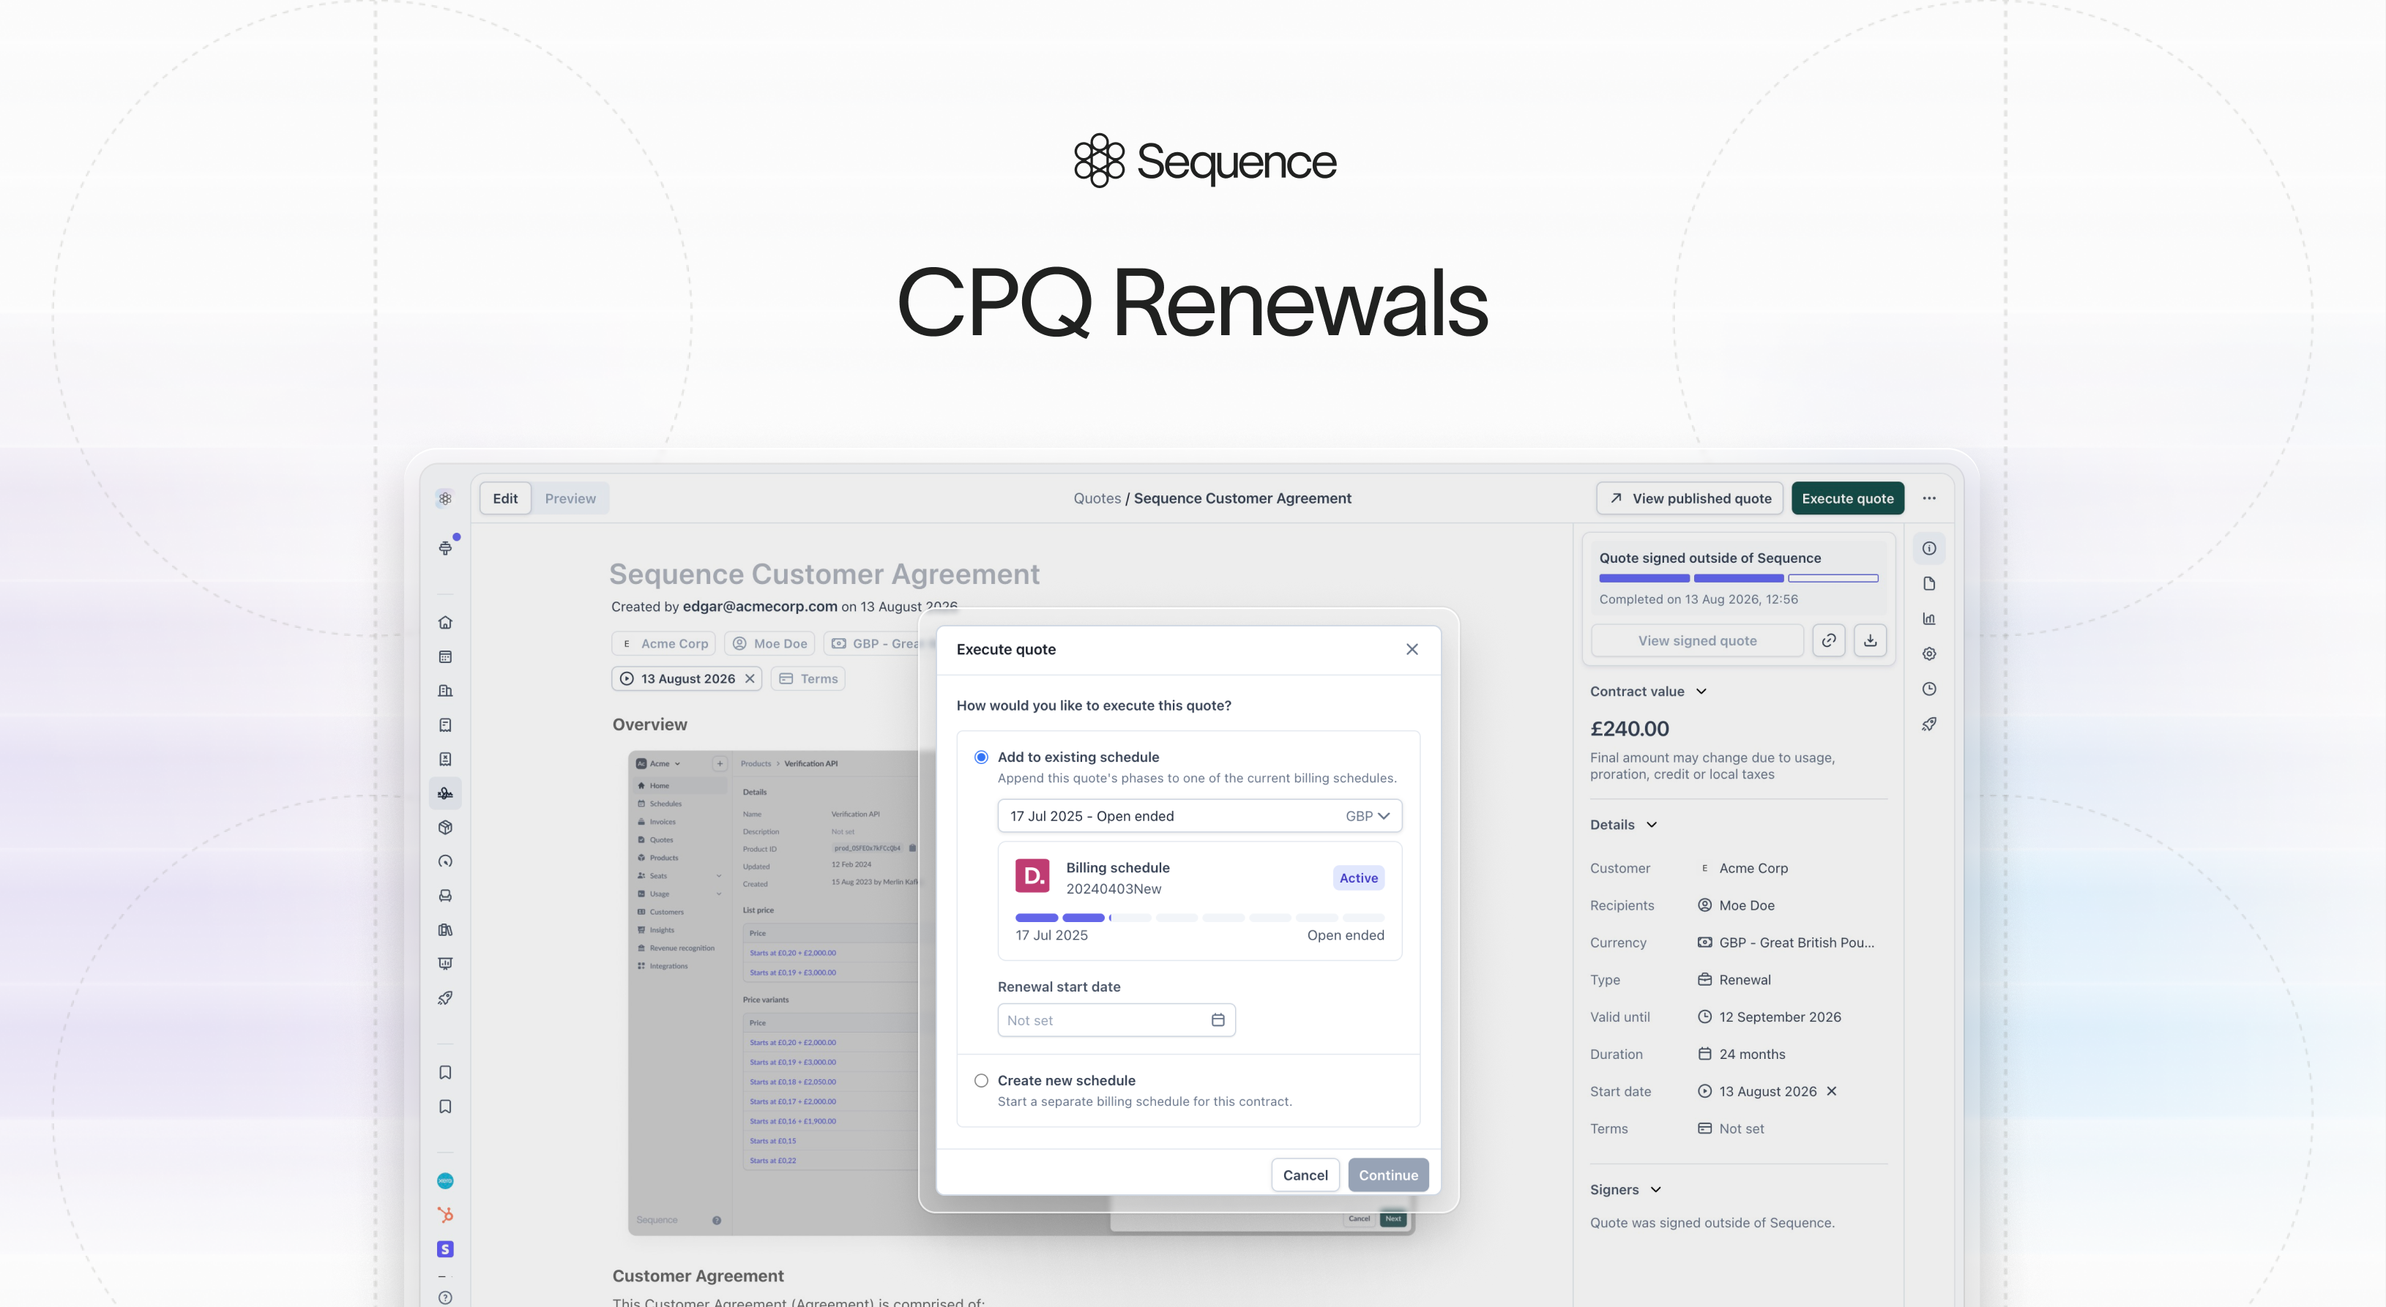Open the settings gear icon in right strip

tap(1929, 653)
